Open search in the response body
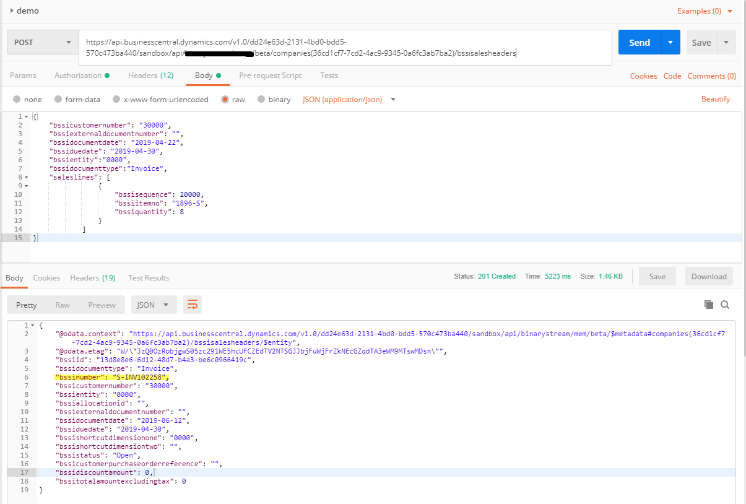Screen dimensions: 746x504 [724, 304]
